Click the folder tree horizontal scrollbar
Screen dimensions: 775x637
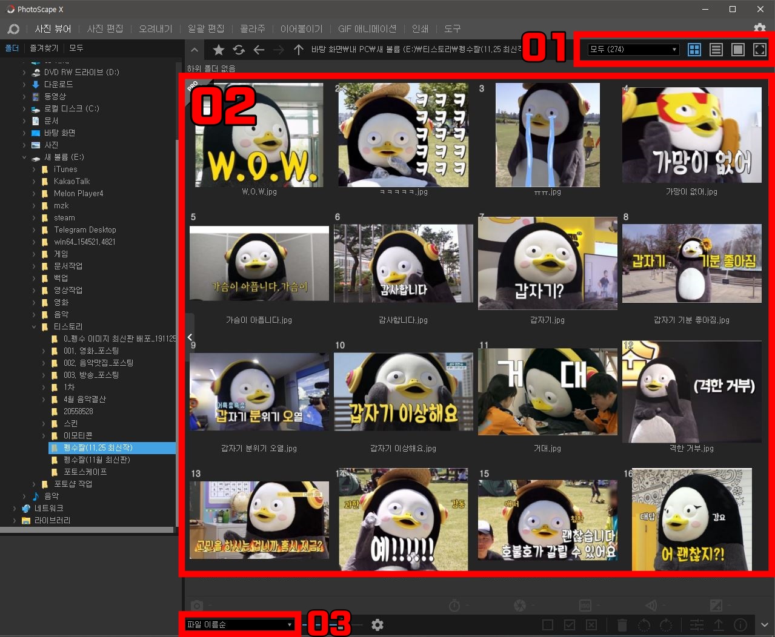click(87, 530)
